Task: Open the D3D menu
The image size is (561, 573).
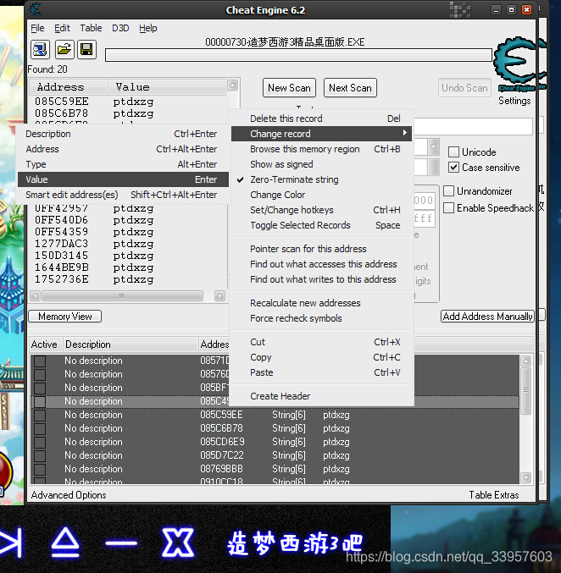Action: [x=120, y=28]
